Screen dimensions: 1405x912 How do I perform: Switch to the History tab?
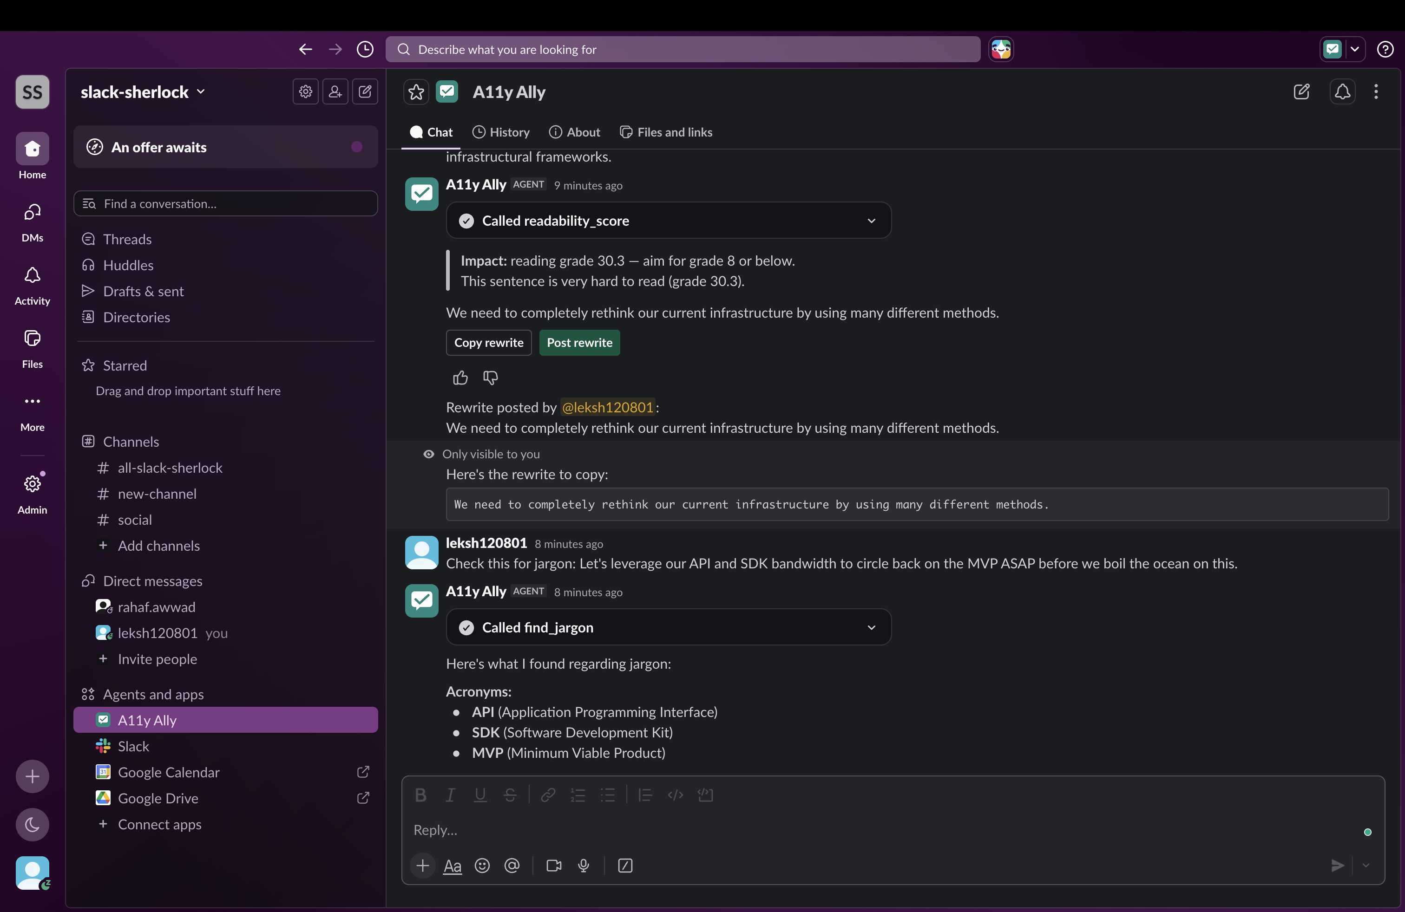pyautogui.click(x=501, y=132)
